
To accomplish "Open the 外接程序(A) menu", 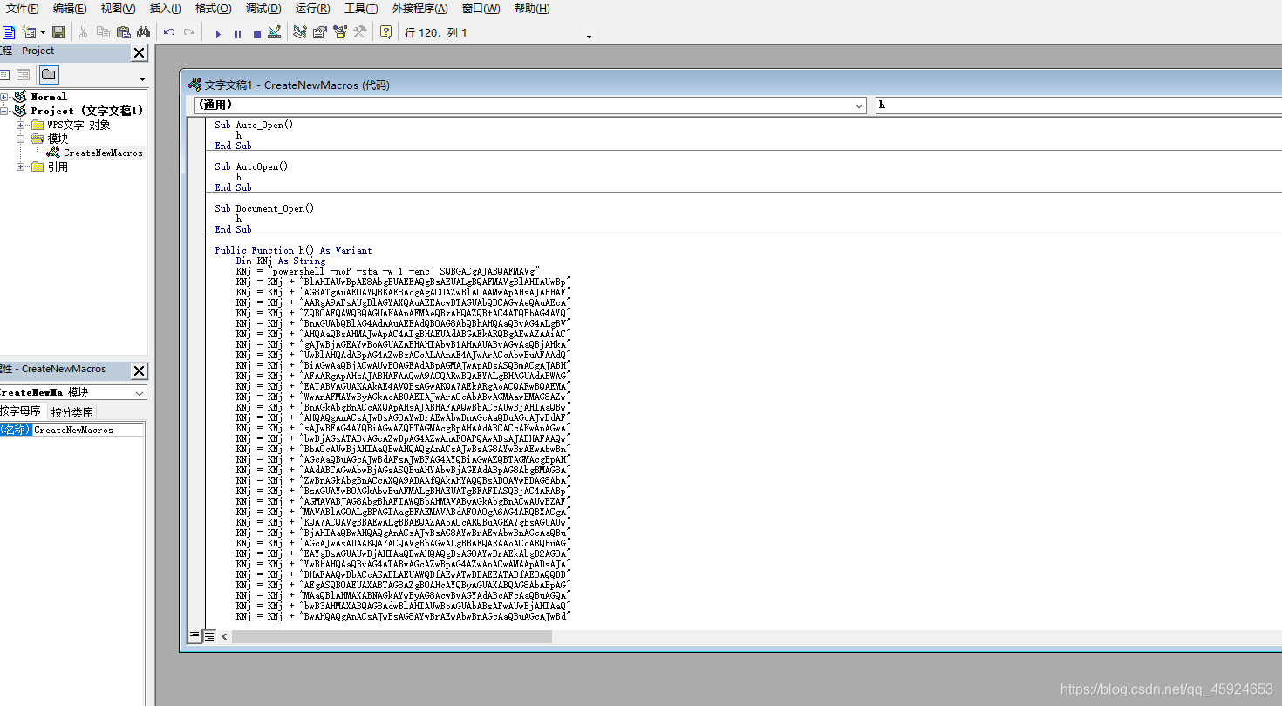I will 419,9.
